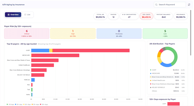This screenshot has height=106, width=194.
Task: Focus the Search Keyword input field
Action: pos(170,5)
